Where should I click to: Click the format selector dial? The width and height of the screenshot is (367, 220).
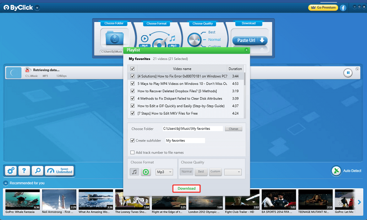click(159, 44)
